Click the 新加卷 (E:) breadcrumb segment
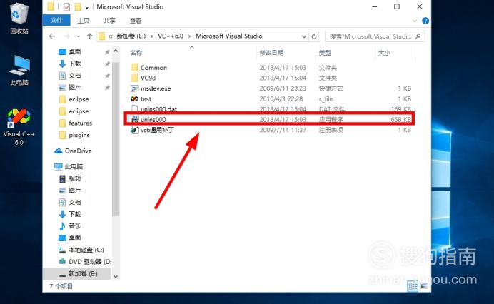 tap(131, 36)
